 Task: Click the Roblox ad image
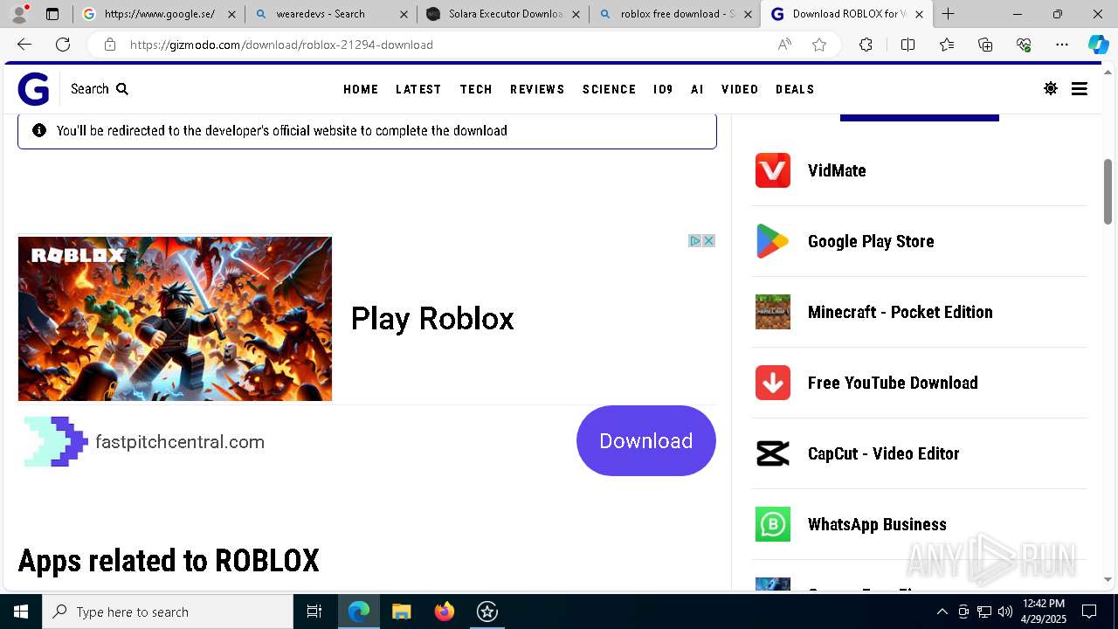[175, 319]
